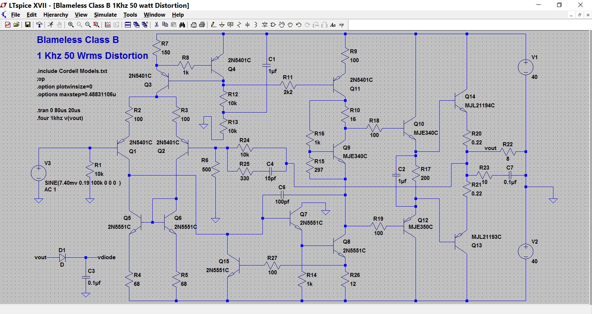Image resolution: width=592 pixels, height=314 pixels.
Task: Add Text with the Aa tool
Action: 333,25
